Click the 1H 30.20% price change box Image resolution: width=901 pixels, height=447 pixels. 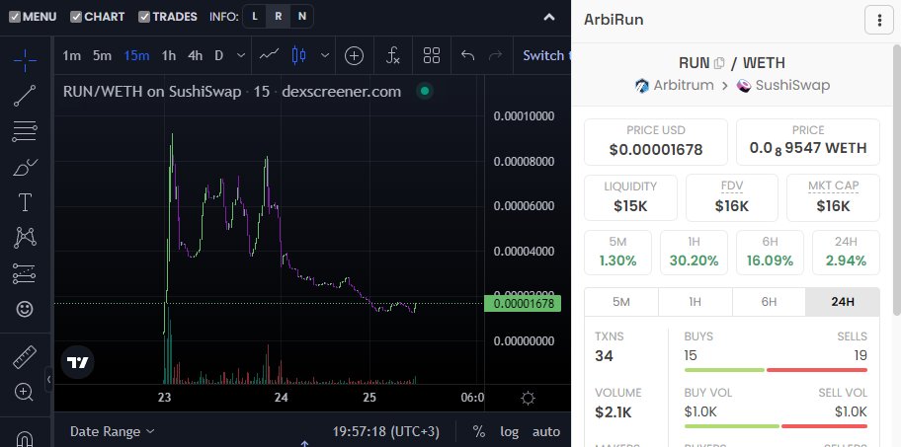coord(694,253)
